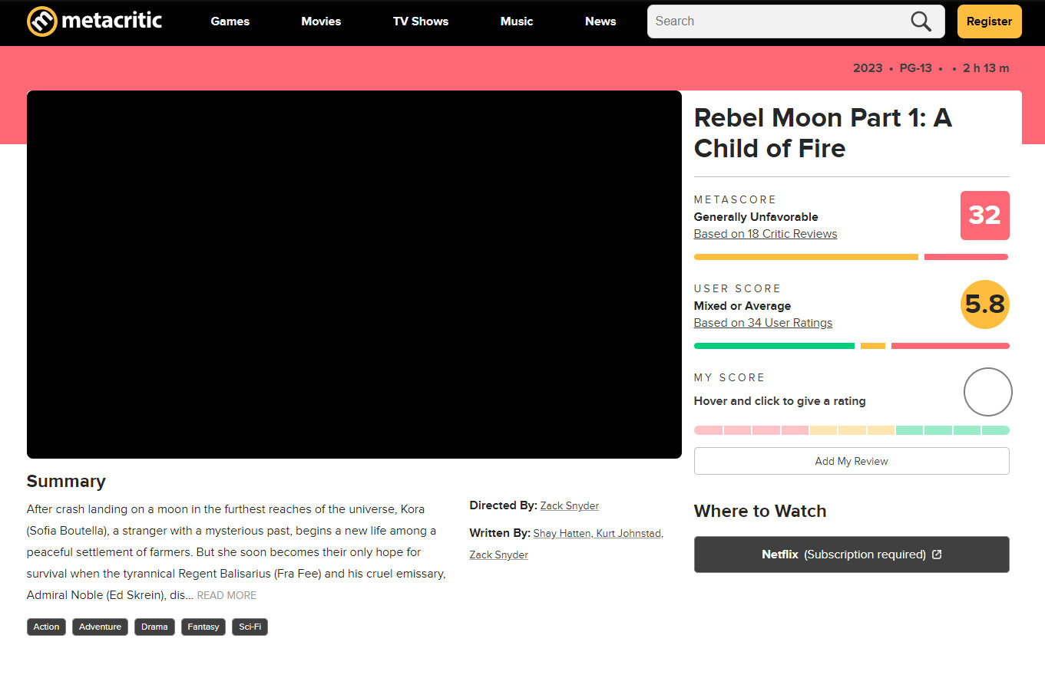Click the yellow 5.8 user score badge
The width and height of the screenshot is (1045, 678).
984,304
